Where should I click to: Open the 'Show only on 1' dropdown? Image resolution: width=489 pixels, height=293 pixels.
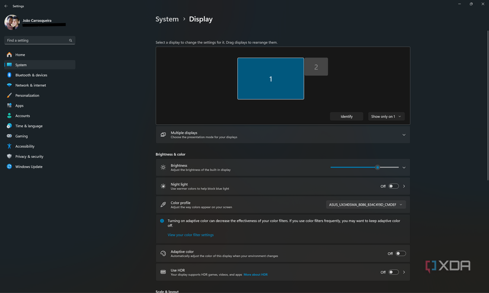pyautogui.click(x=386, y=117)
